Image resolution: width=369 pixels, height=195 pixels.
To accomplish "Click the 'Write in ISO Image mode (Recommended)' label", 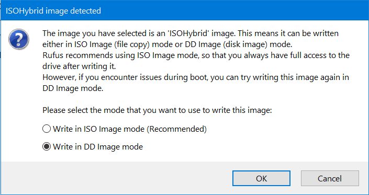I will tap(130, 129).
